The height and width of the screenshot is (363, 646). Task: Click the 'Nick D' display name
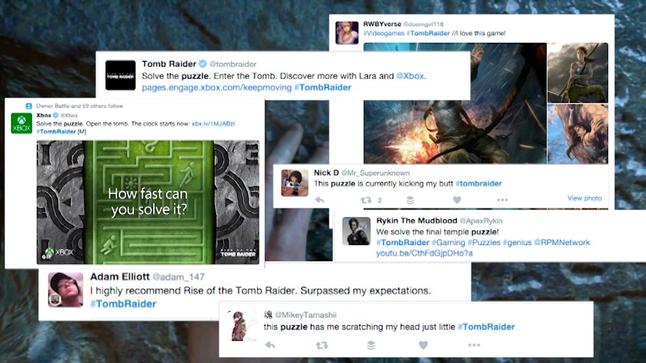(x=326, y=173)
